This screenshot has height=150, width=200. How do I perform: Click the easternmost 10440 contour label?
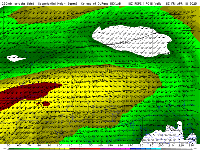156,74
